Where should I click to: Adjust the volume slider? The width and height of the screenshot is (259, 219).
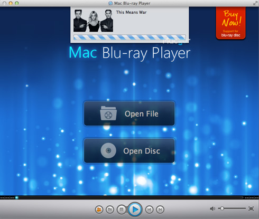232,208
